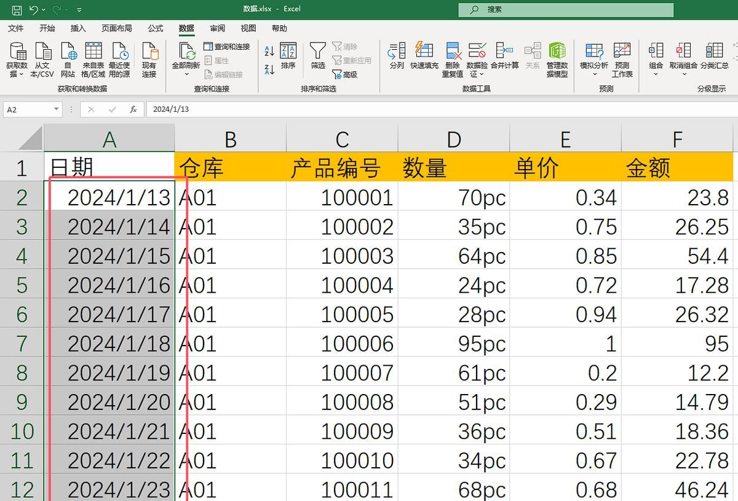Viewport: 738px width, 501px height.
Task: Create a 预测工作表 forecast sheet
Action: (622, 60)
